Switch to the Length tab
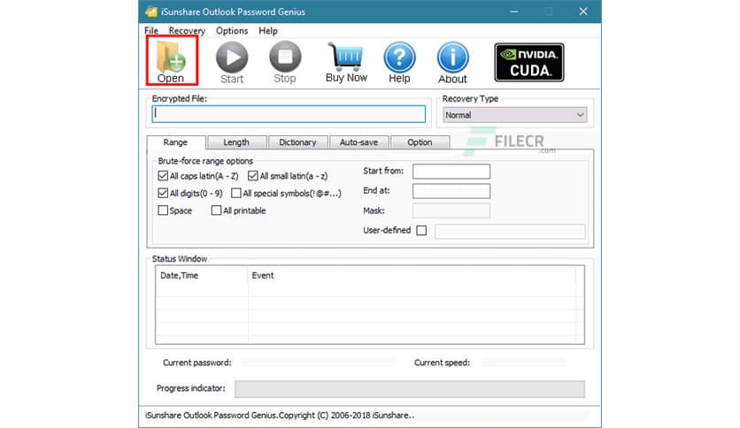 coord(236,142)
